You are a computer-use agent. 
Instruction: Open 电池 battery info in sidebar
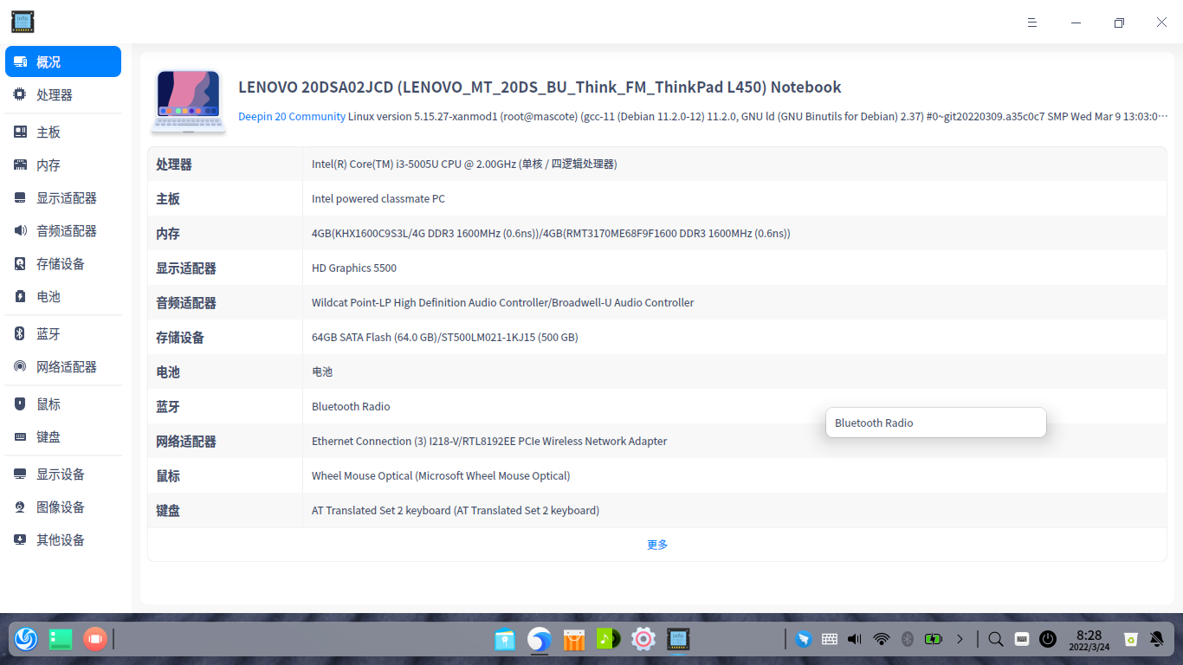[x=63, y=296]
